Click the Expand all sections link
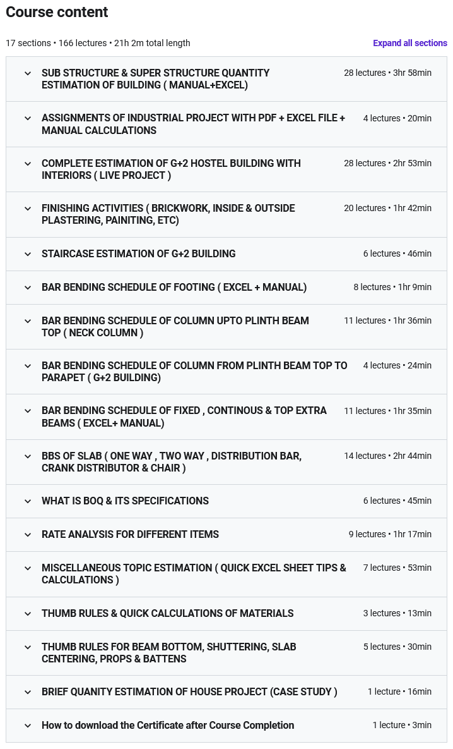This screenshot has height=749, width=453. (409, 43)
